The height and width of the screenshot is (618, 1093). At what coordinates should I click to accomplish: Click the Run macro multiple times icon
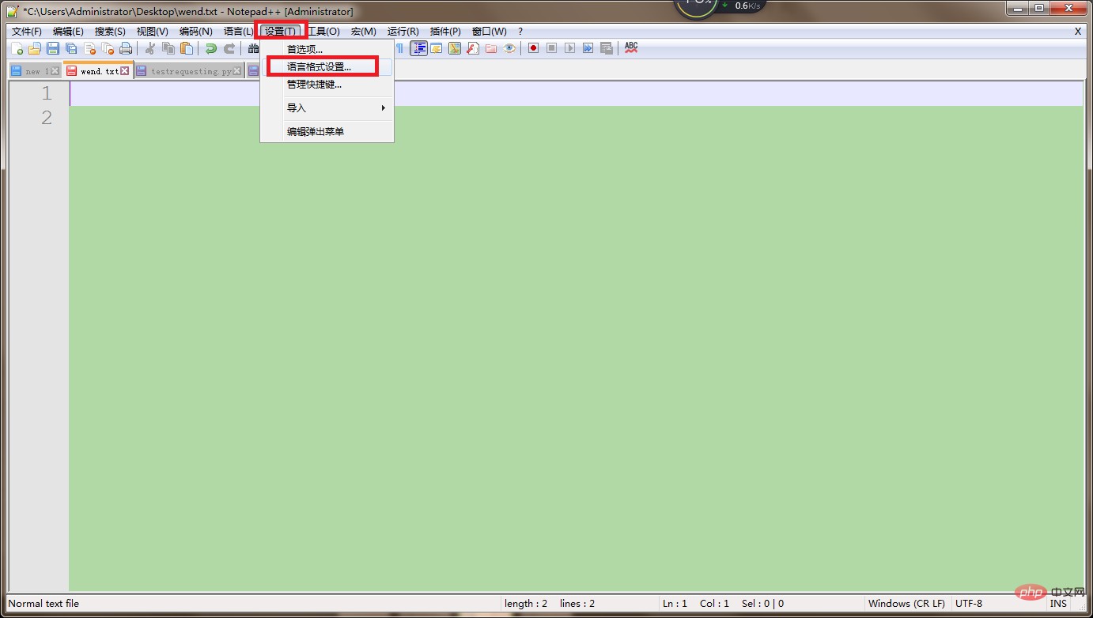588,48
